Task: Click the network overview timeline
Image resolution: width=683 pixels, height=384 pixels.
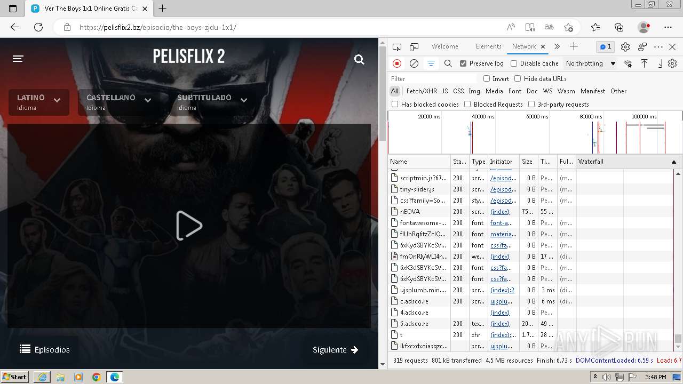Action: click(535, 132)
